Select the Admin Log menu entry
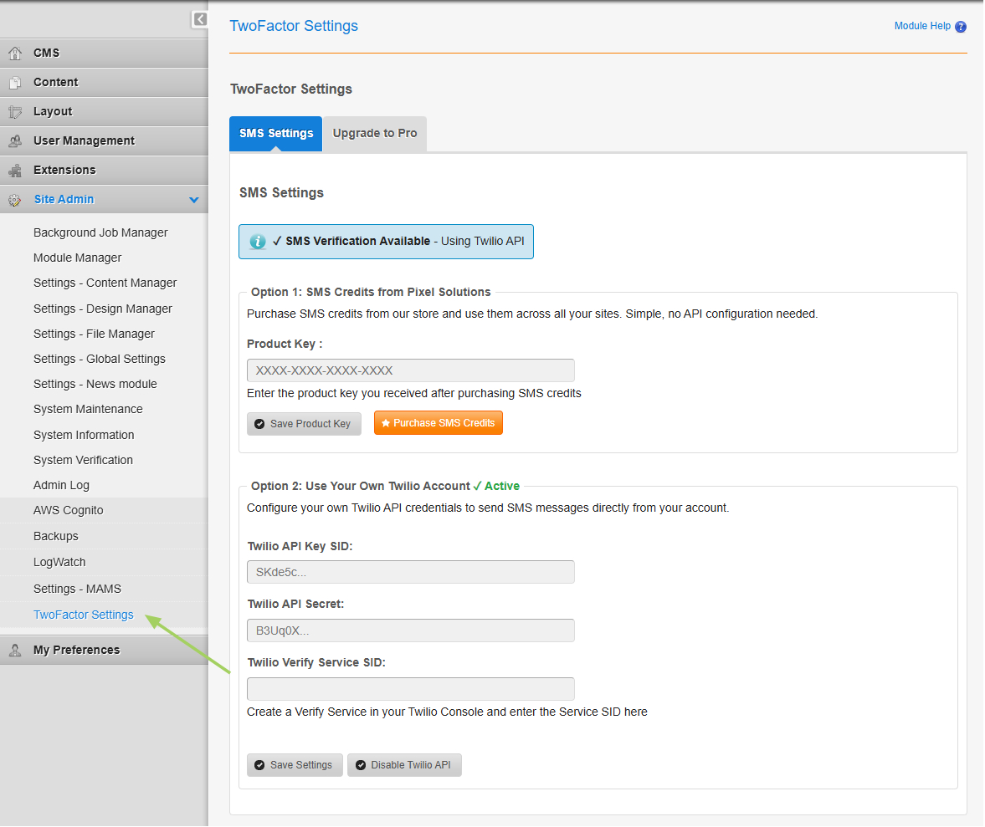This screenshot has height=827, width=985. tap(61, 484)
